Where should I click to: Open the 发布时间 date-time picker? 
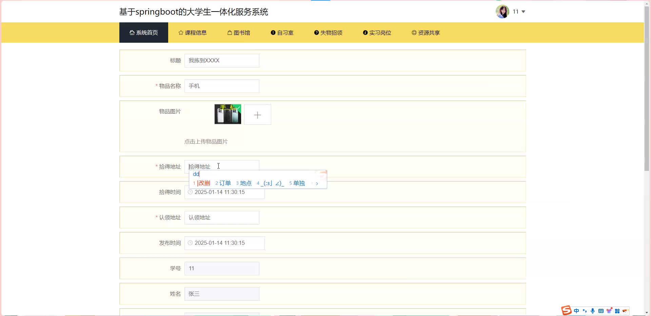tap(224, 243)
